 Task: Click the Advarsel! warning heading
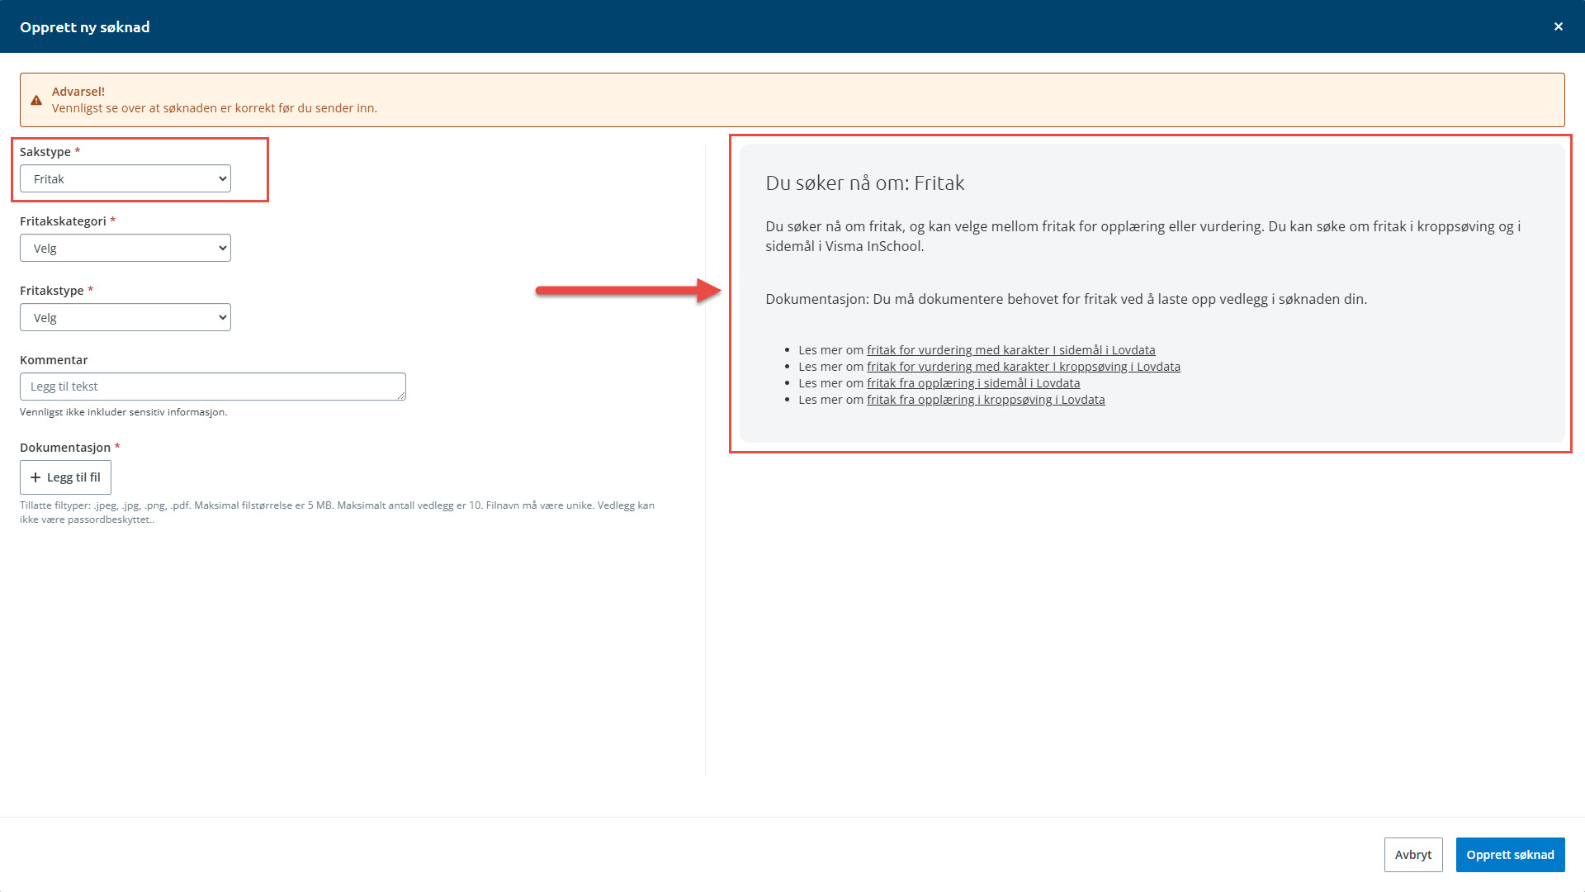pyautogui.click(x=78, y=92)
